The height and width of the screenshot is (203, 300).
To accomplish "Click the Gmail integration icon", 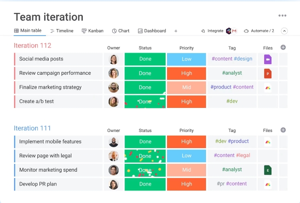I will point(234,31).
